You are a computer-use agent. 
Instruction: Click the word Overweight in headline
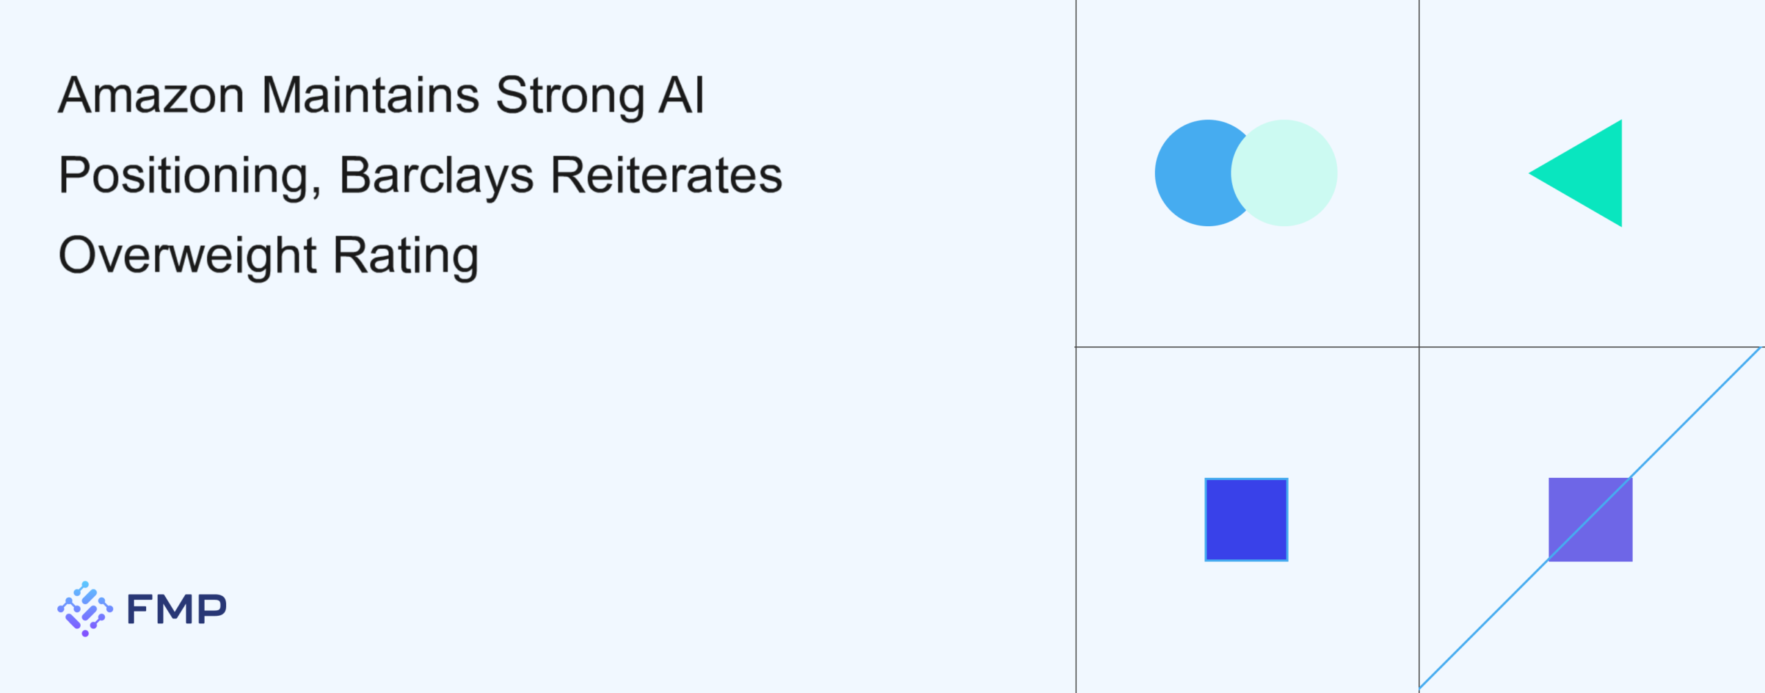click(x=188, y=256)
